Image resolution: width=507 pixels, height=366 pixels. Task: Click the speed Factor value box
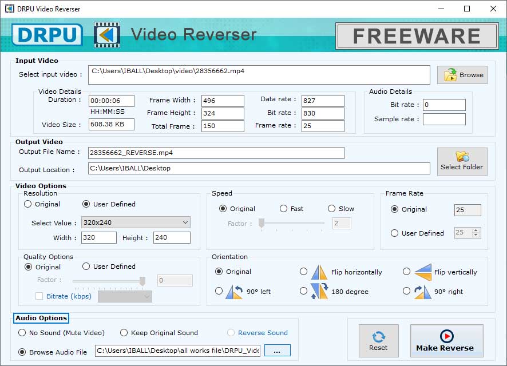342,223
